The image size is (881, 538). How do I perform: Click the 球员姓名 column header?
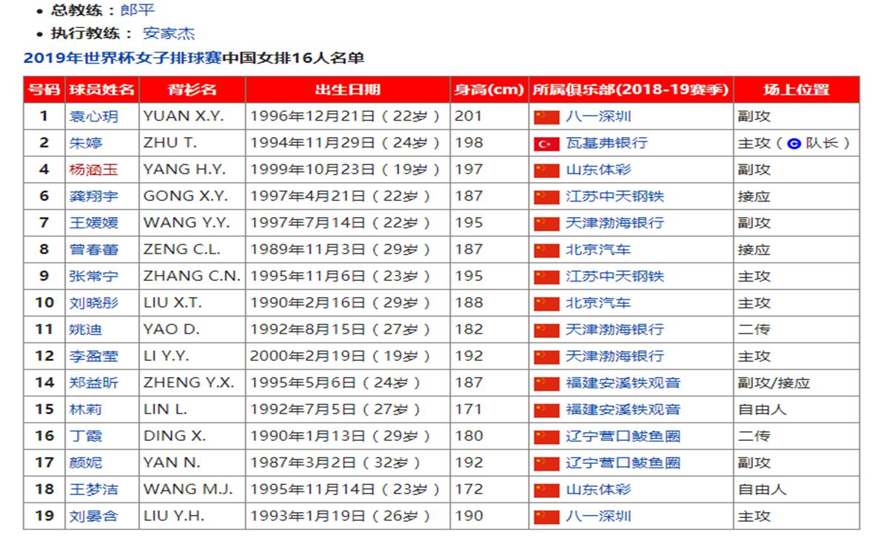tap(101, 90)
